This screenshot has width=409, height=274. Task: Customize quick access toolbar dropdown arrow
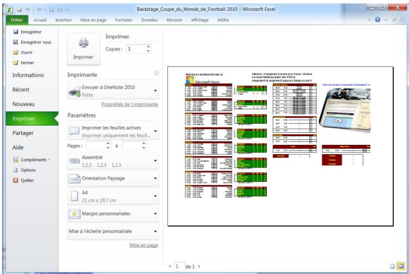pos(68,10)
